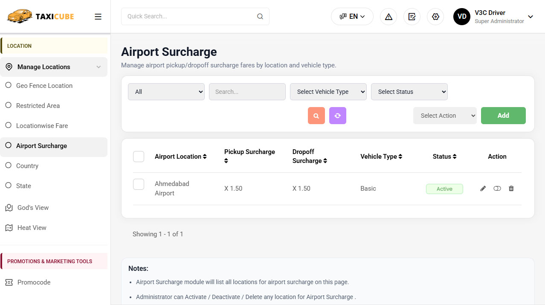Select Locationwise Fare radio item

[x=8, y=125]
